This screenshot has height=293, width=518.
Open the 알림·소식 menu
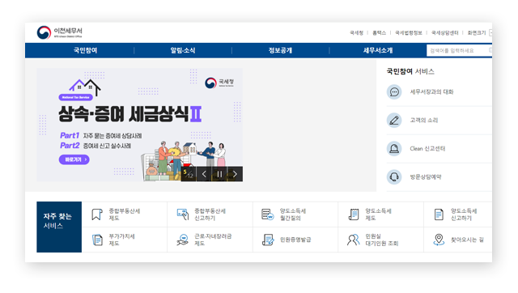pyautogui.click(x=183, y=50)
